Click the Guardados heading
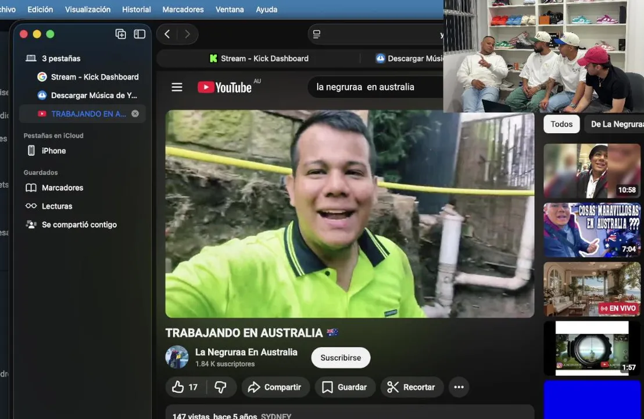The width and height of the screenshot is (644, 419). tap(41, 173)
